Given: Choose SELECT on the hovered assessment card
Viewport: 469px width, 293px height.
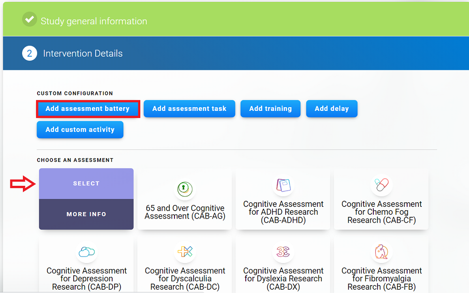Looking at the screenshot, I should tap(86, 183).
